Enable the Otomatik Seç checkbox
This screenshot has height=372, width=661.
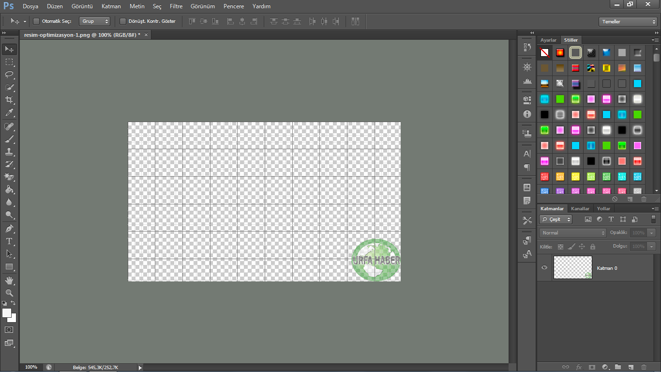(36, 21)
